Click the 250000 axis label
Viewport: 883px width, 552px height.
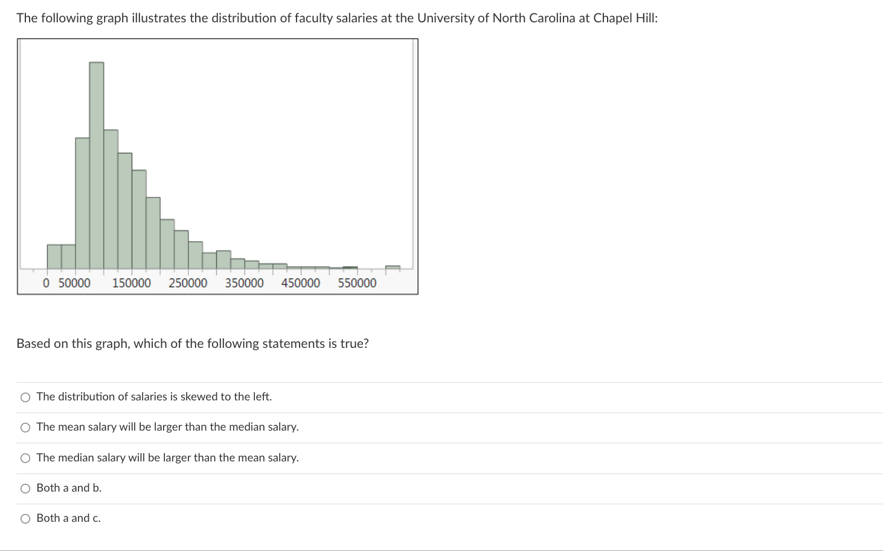coord(188,283)
